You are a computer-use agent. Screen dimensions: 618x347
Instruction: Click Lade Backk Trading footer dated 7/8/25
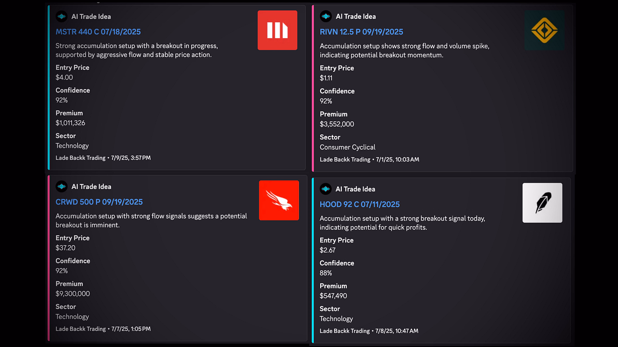click(x=369, y=331)
